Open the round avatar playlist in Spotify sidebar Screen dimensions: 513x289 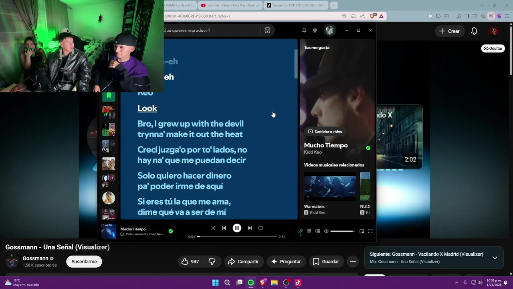(x=109, y=198)
